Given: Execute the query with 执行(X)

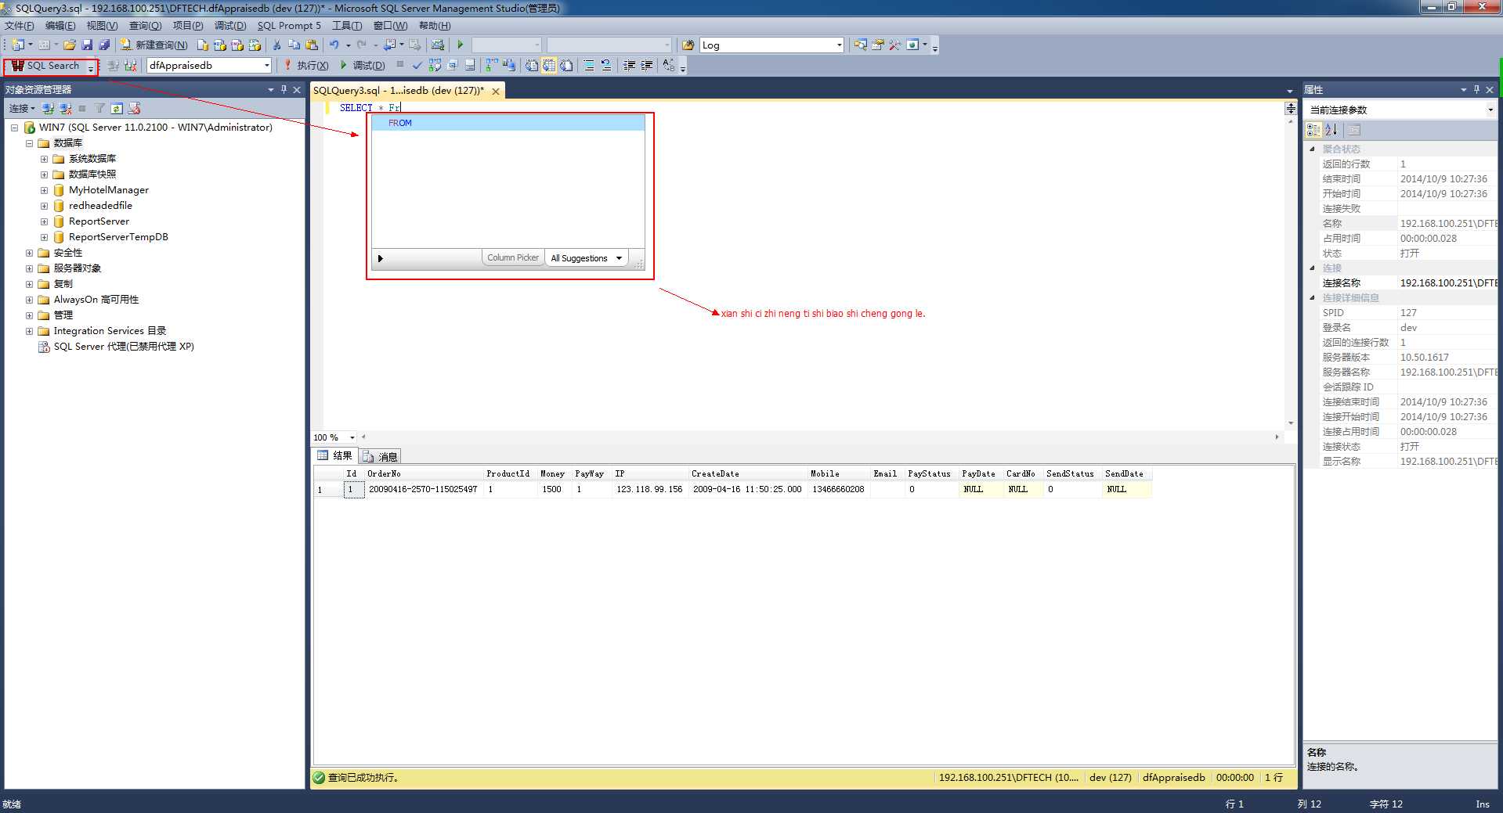Looking at the screenshot, I should pyautogui.click(x=306, y=65).
